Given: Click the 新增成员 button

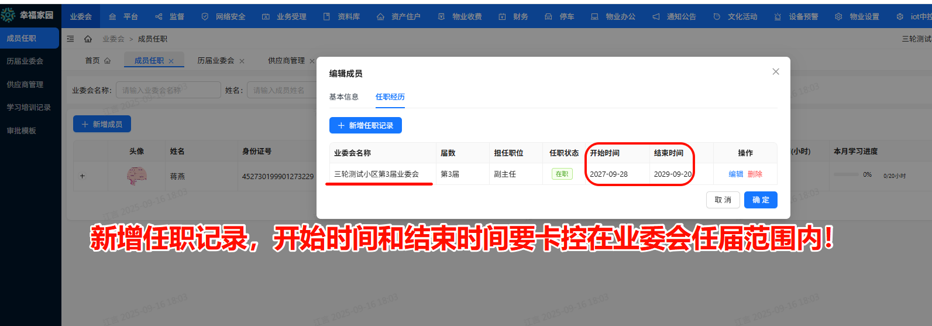Looking at the screenshot, I should 102,124.
